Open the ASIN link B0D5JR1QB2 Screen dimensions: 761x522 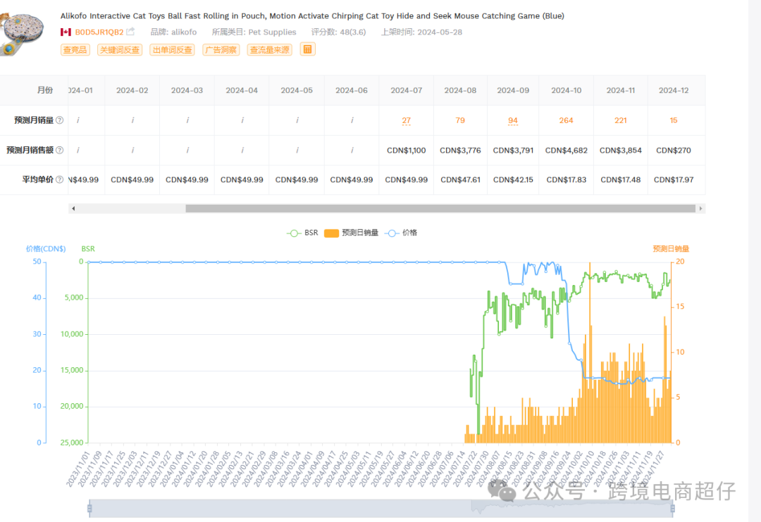click(x=99, y=32)
